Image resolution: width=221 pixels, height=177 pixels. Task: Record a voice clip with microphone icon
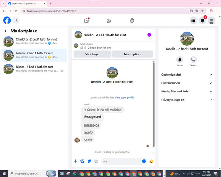[x=76, y=162]
